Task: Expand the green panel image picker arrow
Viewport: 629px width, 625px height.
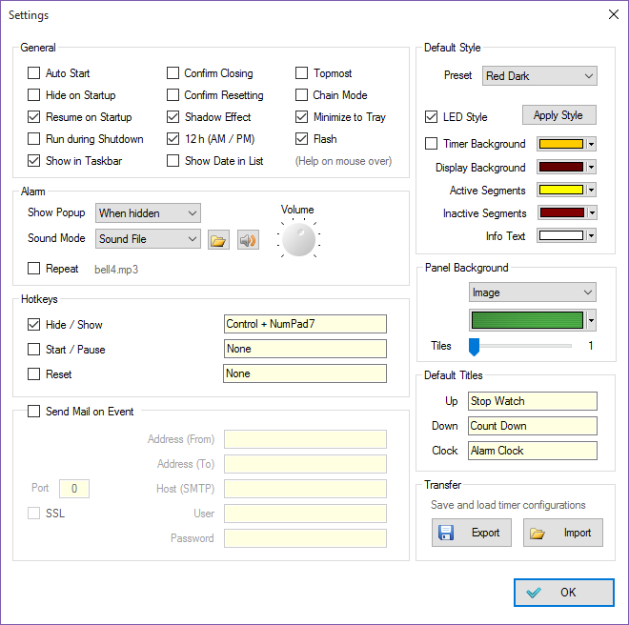Action: click(x=591, y=320)
